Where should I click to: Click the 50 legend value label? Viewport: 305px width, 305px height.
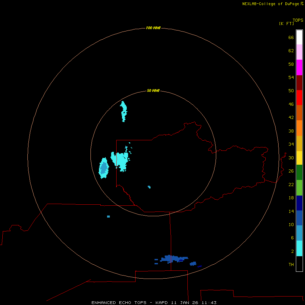pyautogui.click(x=291, y=91)
